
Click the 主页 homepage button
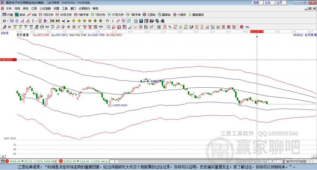pos(281,2)
